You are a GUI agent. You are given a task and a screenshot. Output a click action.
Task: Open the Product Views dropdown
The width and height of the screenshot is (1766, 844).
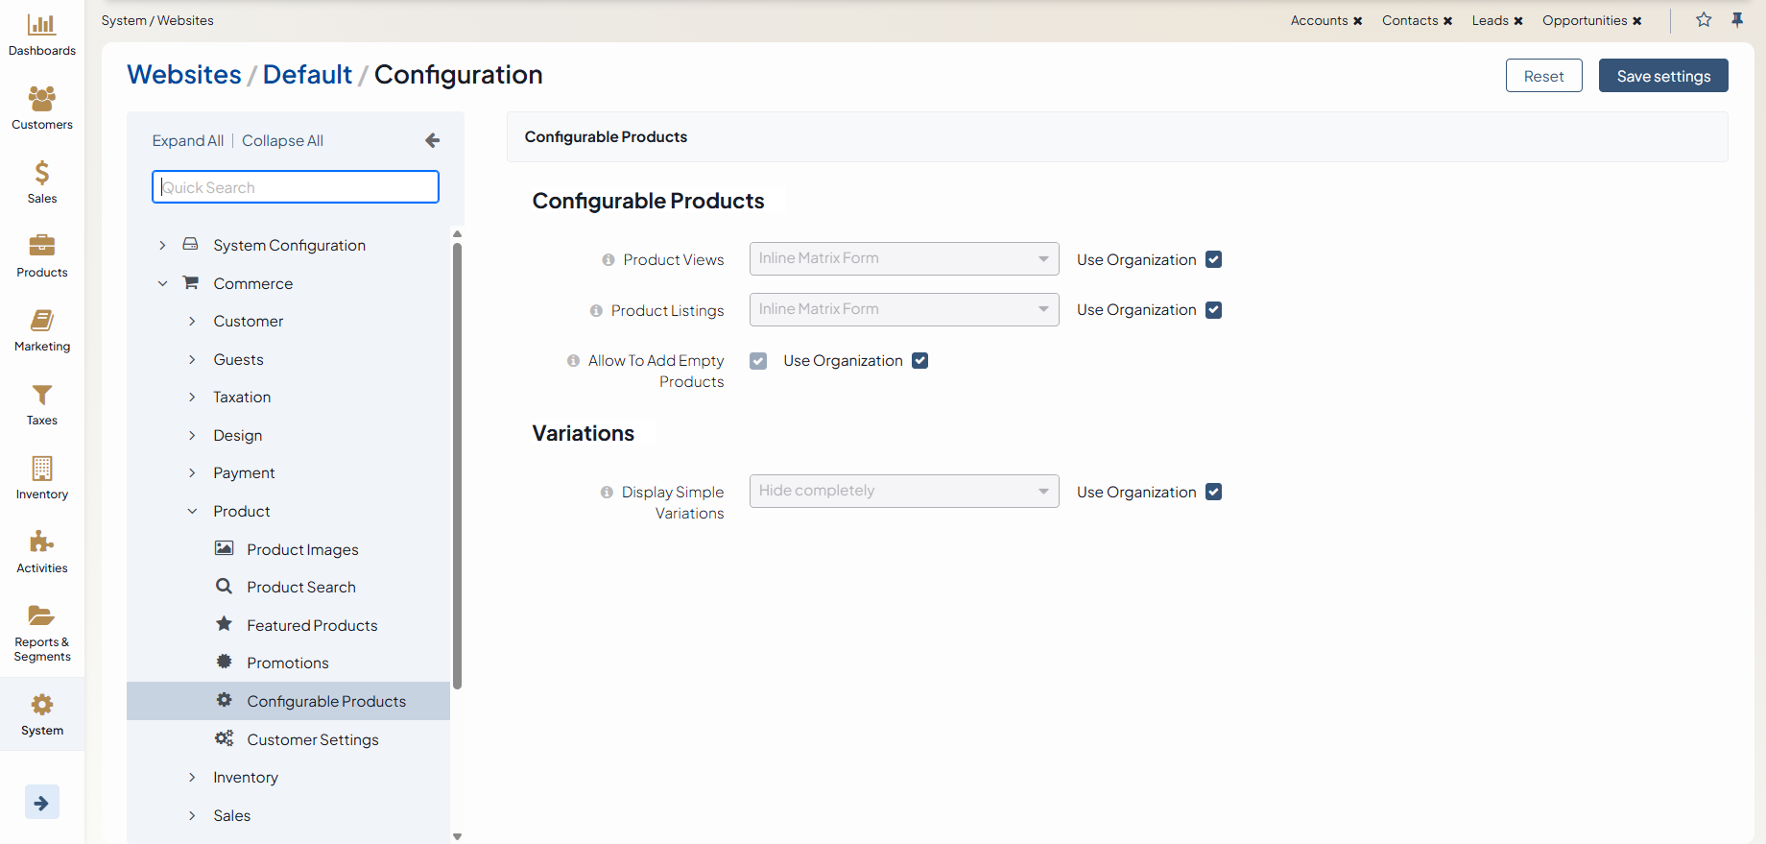(903, 259)
